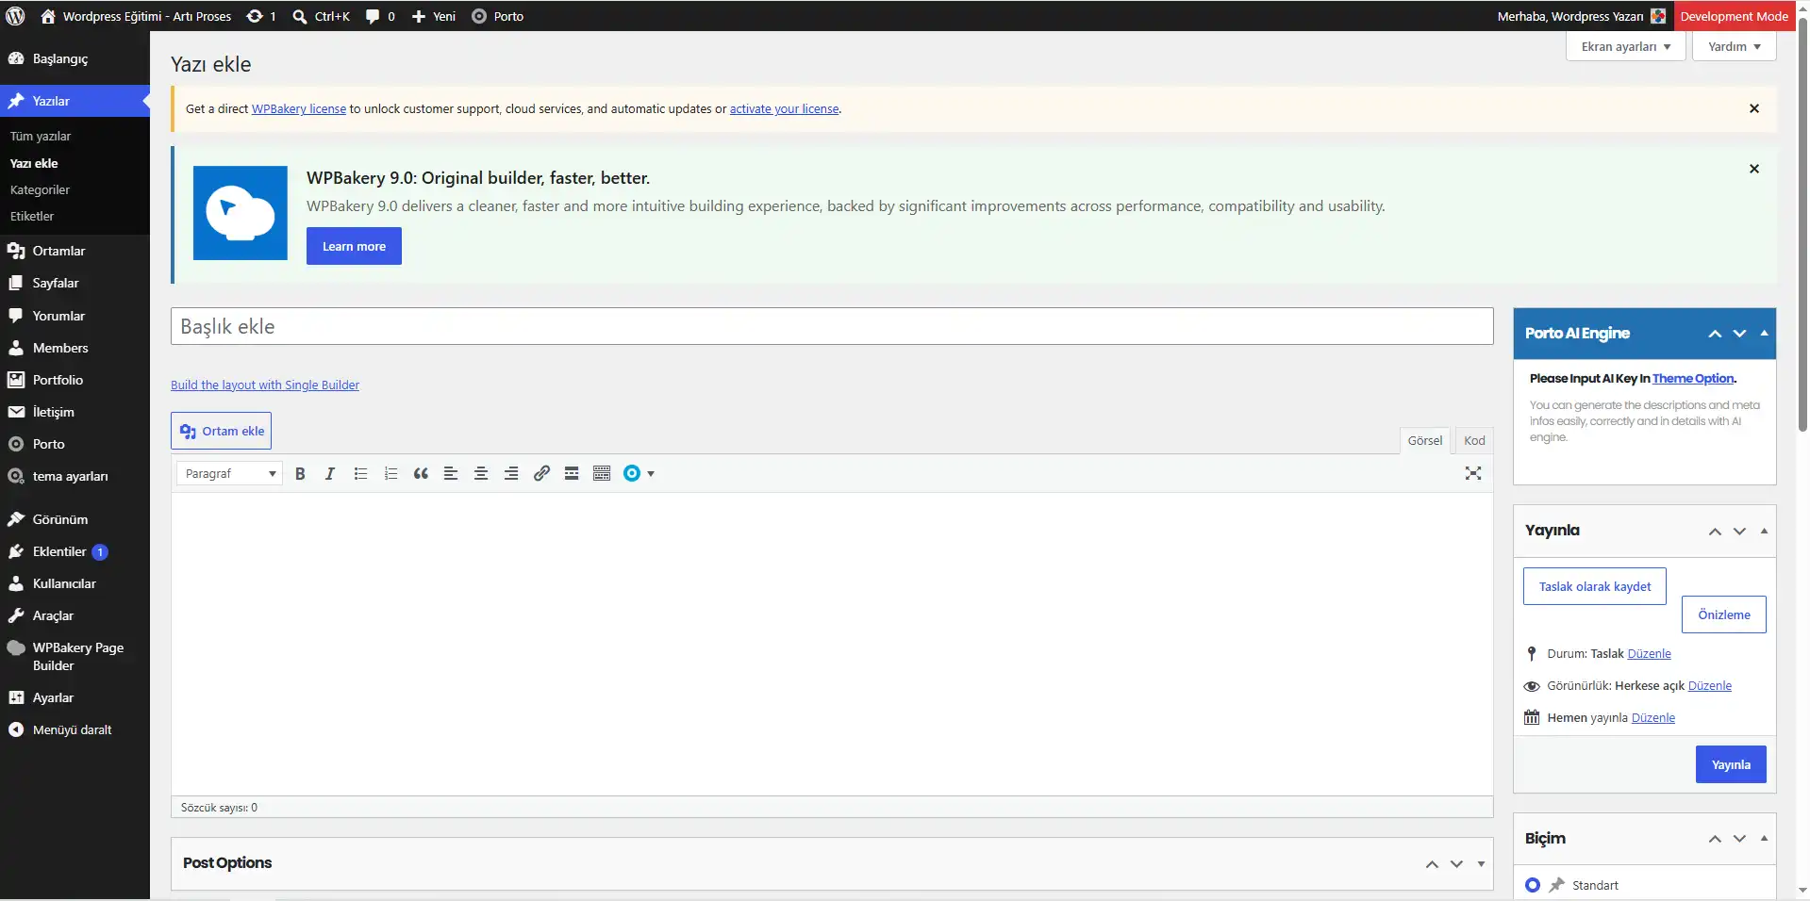
Task: Open comments bubble in admin bar
Action: click(x=380, y=16)
